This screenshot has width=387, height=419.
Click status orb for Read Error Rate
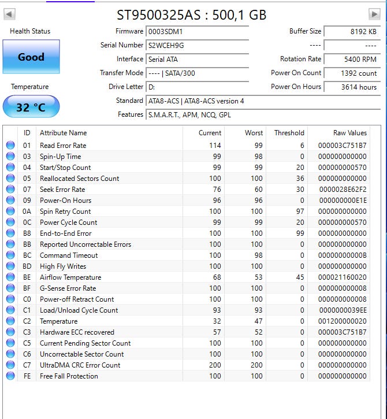[10, 145]
